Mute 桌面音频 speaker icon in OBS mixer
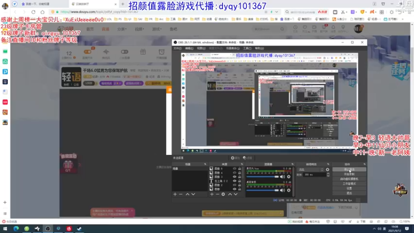Viewport: 414px width, 233px height. [283, 190]
